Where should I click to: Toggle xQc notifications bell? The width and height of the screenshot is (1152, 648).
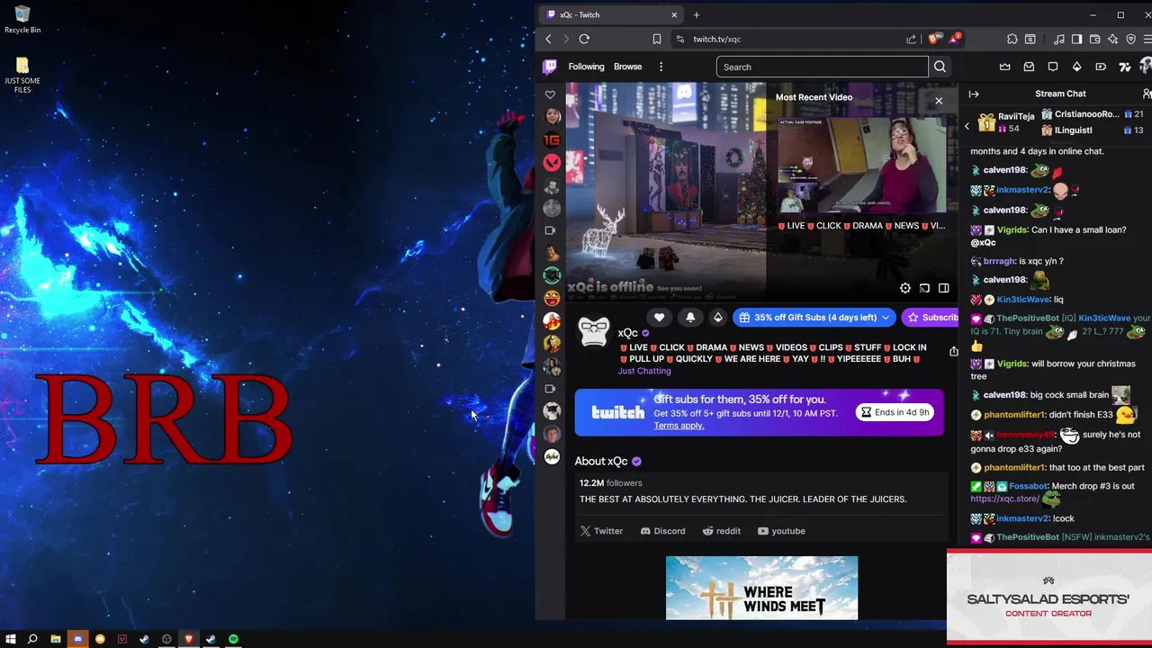tap(690, 317)
